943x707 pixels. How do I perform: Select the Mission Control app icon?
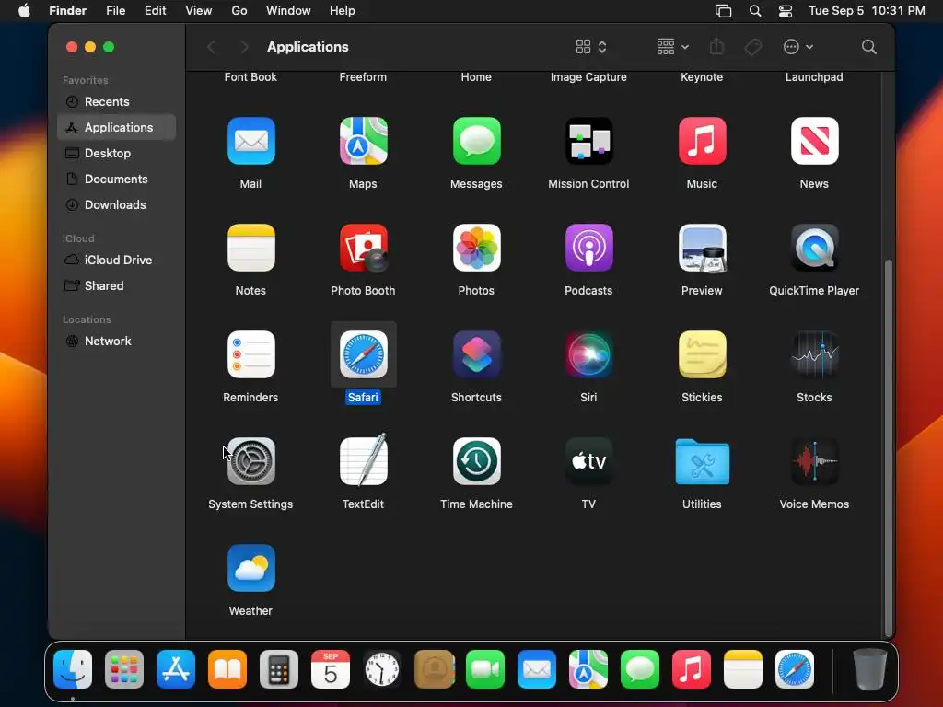click(x=588, y=141)
